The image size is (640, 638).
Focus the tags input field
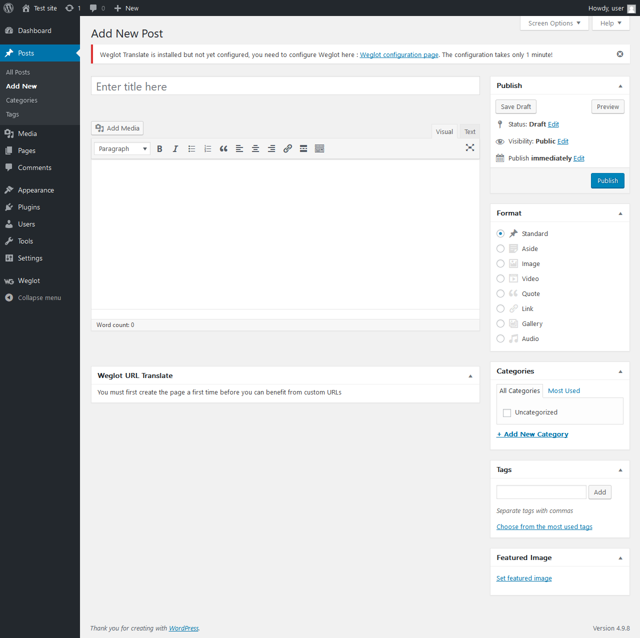[x=541, y=492]
